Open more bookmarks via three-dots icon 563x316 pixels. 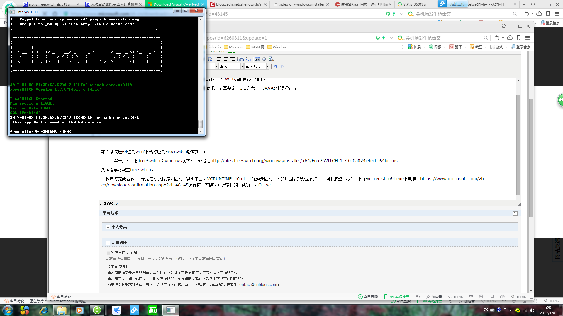[403, 47]
